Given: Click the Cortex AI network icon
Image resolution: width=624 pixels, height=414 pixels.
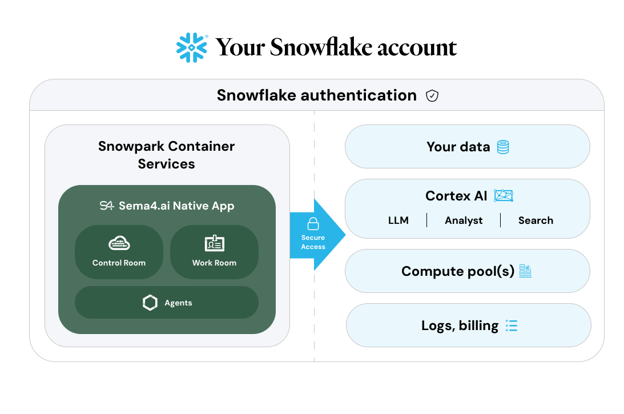Looking at the screenshot, I should tap(504, 195).
